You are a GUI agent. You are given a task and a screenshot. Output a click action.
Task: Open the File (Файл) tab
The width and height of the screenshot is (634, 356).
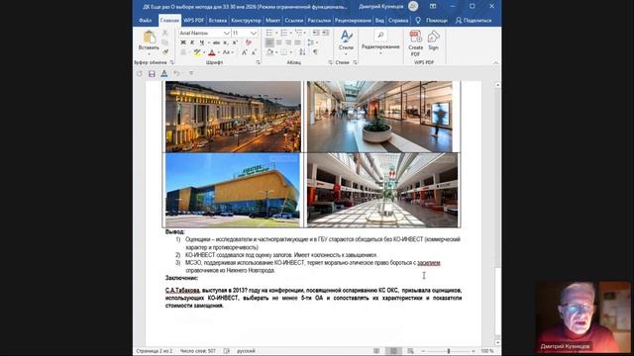click(146, 20)
